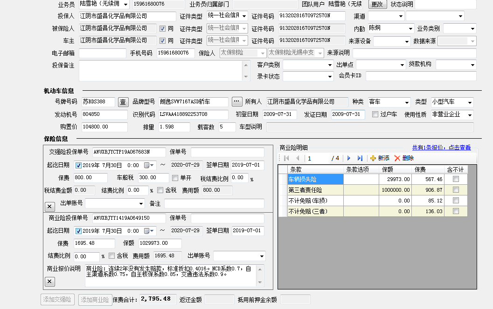
Task: Tick 含不计 for 不计免赔(三者) row
Action: point(456,211)
